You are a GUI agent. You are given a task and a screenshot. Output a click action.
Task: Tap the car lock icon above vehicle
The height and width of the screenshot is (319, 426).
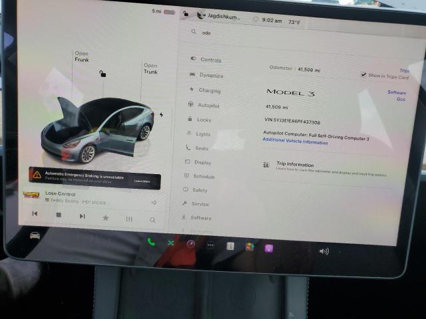(103, 74)
